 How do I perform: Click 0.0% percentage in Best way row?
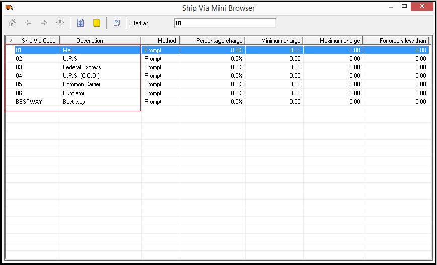click(x=212, y=102)
